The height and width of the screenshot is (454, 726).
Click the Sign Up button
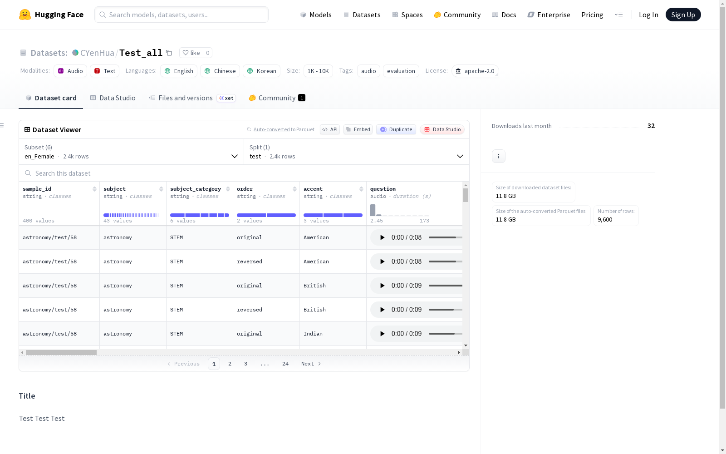point(683,15)
